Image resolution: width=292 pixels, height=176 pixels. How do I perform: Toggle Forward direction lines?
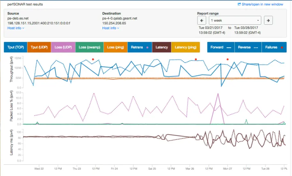[221, 47]
